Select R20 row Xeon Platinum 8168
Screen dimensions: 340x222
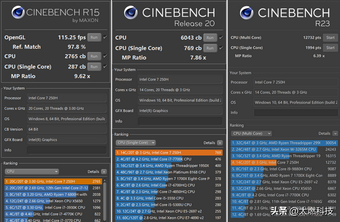(x=169, y=172)
